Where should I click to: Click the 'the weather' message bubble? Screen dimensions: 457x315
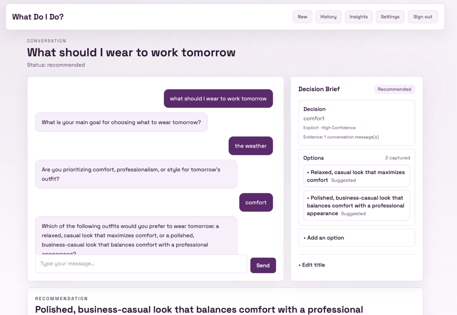pos(251,146)
